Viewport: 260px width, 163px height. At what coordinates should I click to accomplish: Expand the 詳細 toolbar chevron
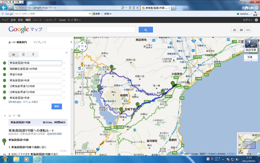point(108,14)
